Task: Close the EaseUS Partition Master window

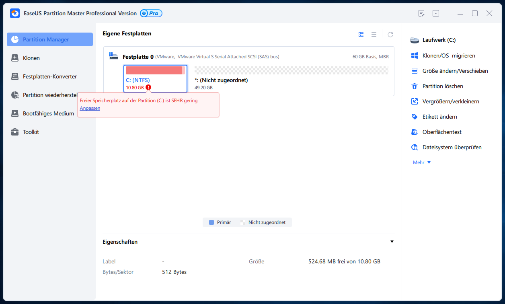Action: [x=489, y=13]
